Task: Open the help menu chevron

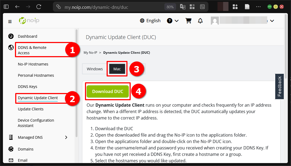Action: [x=176, y=21]
